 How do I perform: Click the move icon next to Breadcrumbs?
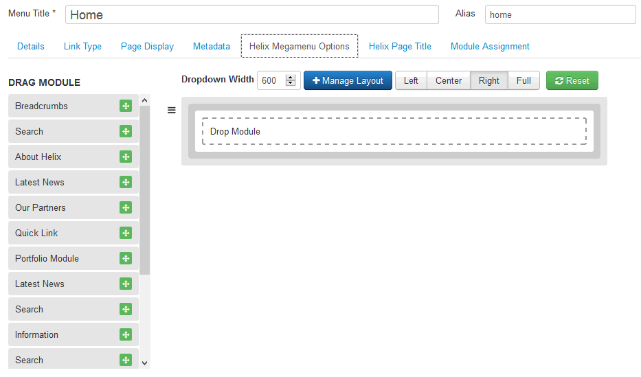click(x=125, y=106)
